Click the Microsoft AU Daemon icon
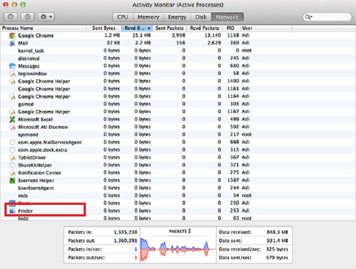 pyautogui.click(x=12, y=127)
